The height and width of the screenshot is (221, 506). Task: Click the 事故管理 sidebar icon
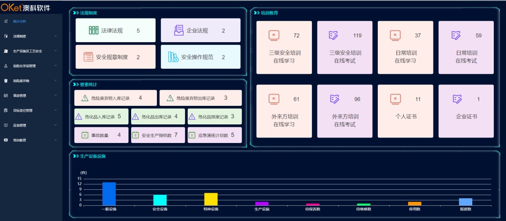click(x=5, y=95)
